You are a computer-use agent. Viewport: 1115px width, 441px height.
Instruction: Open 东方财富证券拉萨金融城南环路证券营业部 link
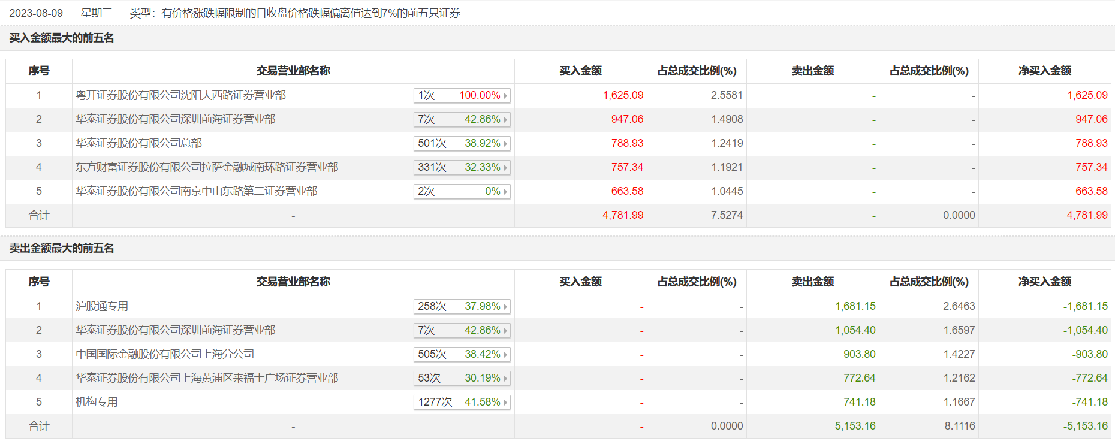pos(207,167)
